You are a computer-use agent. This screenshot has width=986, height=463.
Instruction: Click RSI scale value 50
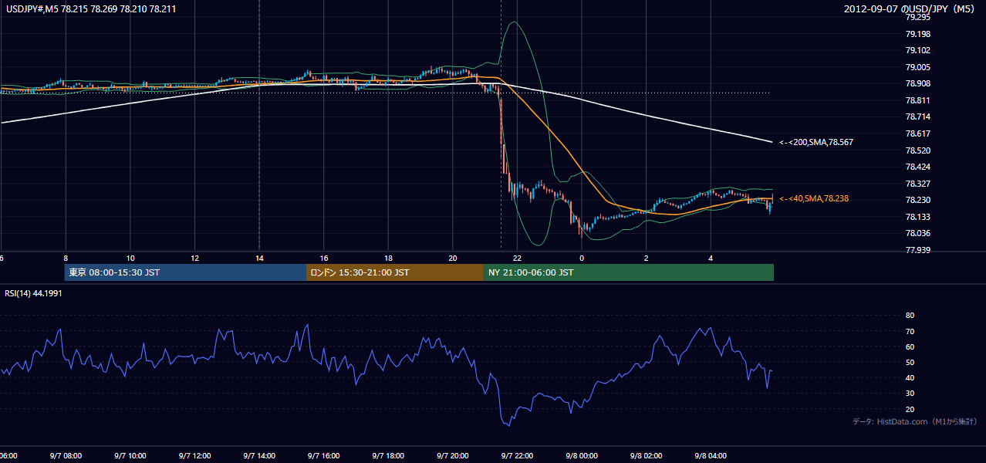[x=910, y=362]
